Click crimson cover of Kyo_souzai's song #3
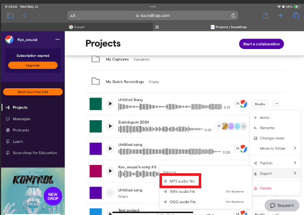The width and height of the screenshot is (304, 215). [x=95, y=171]
